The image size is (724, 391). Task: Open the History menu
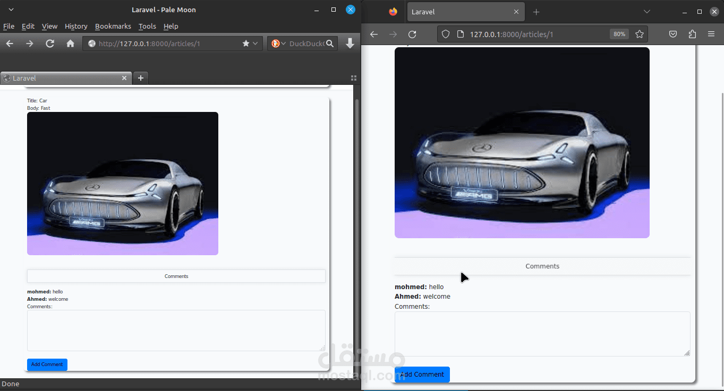tap(76, 26)
